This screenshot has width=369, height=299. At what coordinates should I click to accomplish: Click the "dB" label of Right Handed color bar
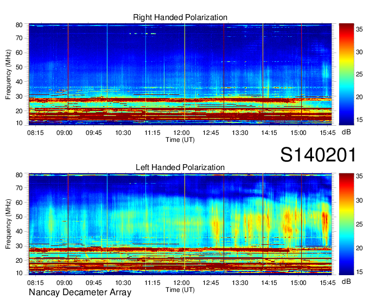click(346, 132)
